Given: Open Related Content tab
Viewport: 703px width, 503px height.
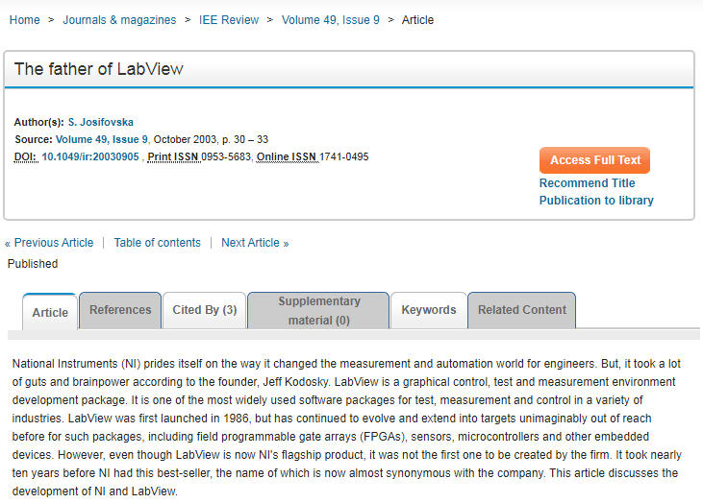Looking at the screenshot, I should pyautogui.click(x=522, y=310).
